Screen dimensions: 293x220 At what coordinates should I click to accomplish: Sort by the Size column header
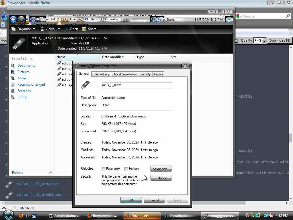180,57
